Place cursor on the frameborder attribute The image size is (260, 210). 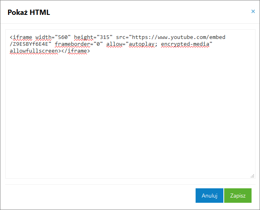click(72, 44)
